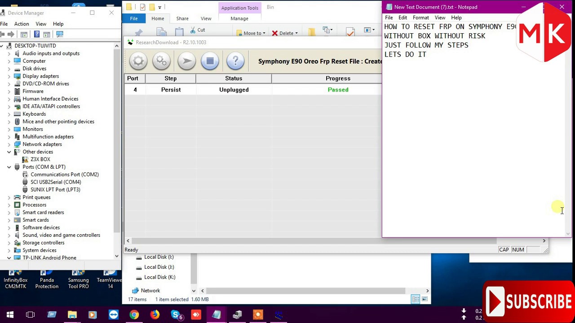Open Device Manager View menu
The width and height of the screenshot is (575, 323).
41,24
